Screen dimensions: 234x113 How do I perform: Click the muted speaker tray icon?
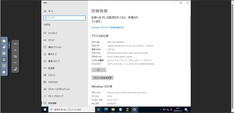click(x=168, y=110)
